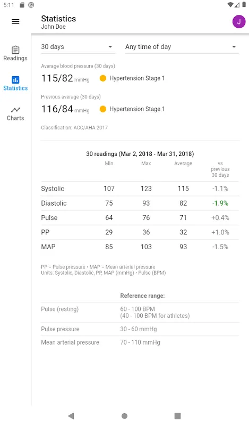Screen dimensions: 249x426
Task: Select the Systolic row in table
Action: pos(140,189)
